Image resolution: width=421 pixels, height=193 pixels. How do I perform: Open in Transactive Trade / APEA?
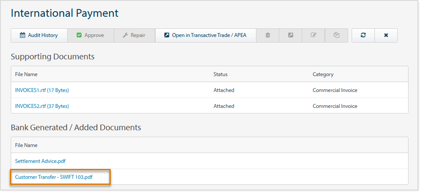click(x=206, y=35)
